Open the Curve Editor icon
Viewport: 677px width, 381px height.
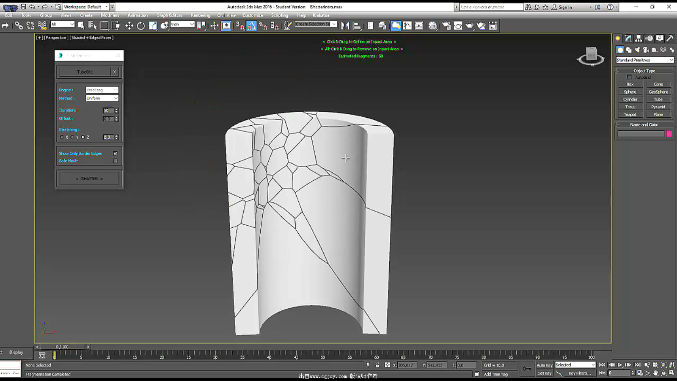point(407,26)
